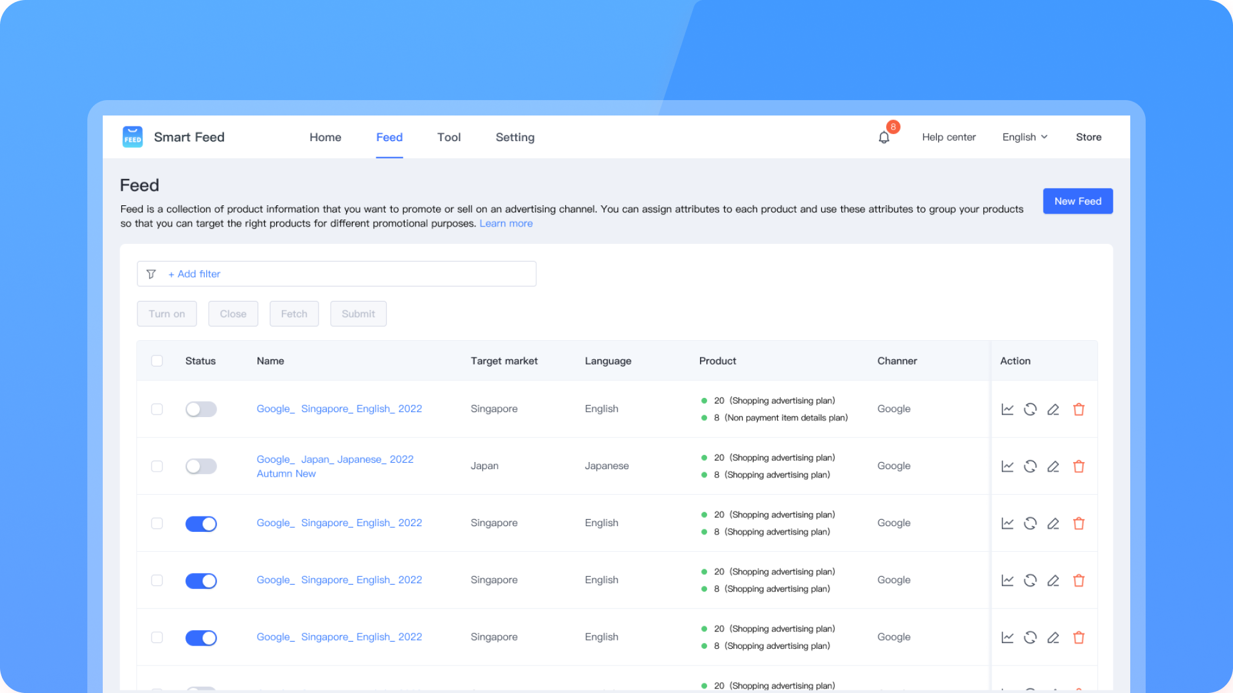Image resolution: width=1233 pixels, height=693 pixels.
Task: Check the select-all checkbox in header
Action: 157,361
